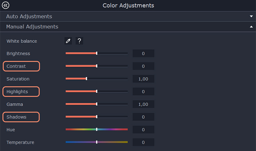Click the Auto Adjustments section header

(x=128, y=16)
